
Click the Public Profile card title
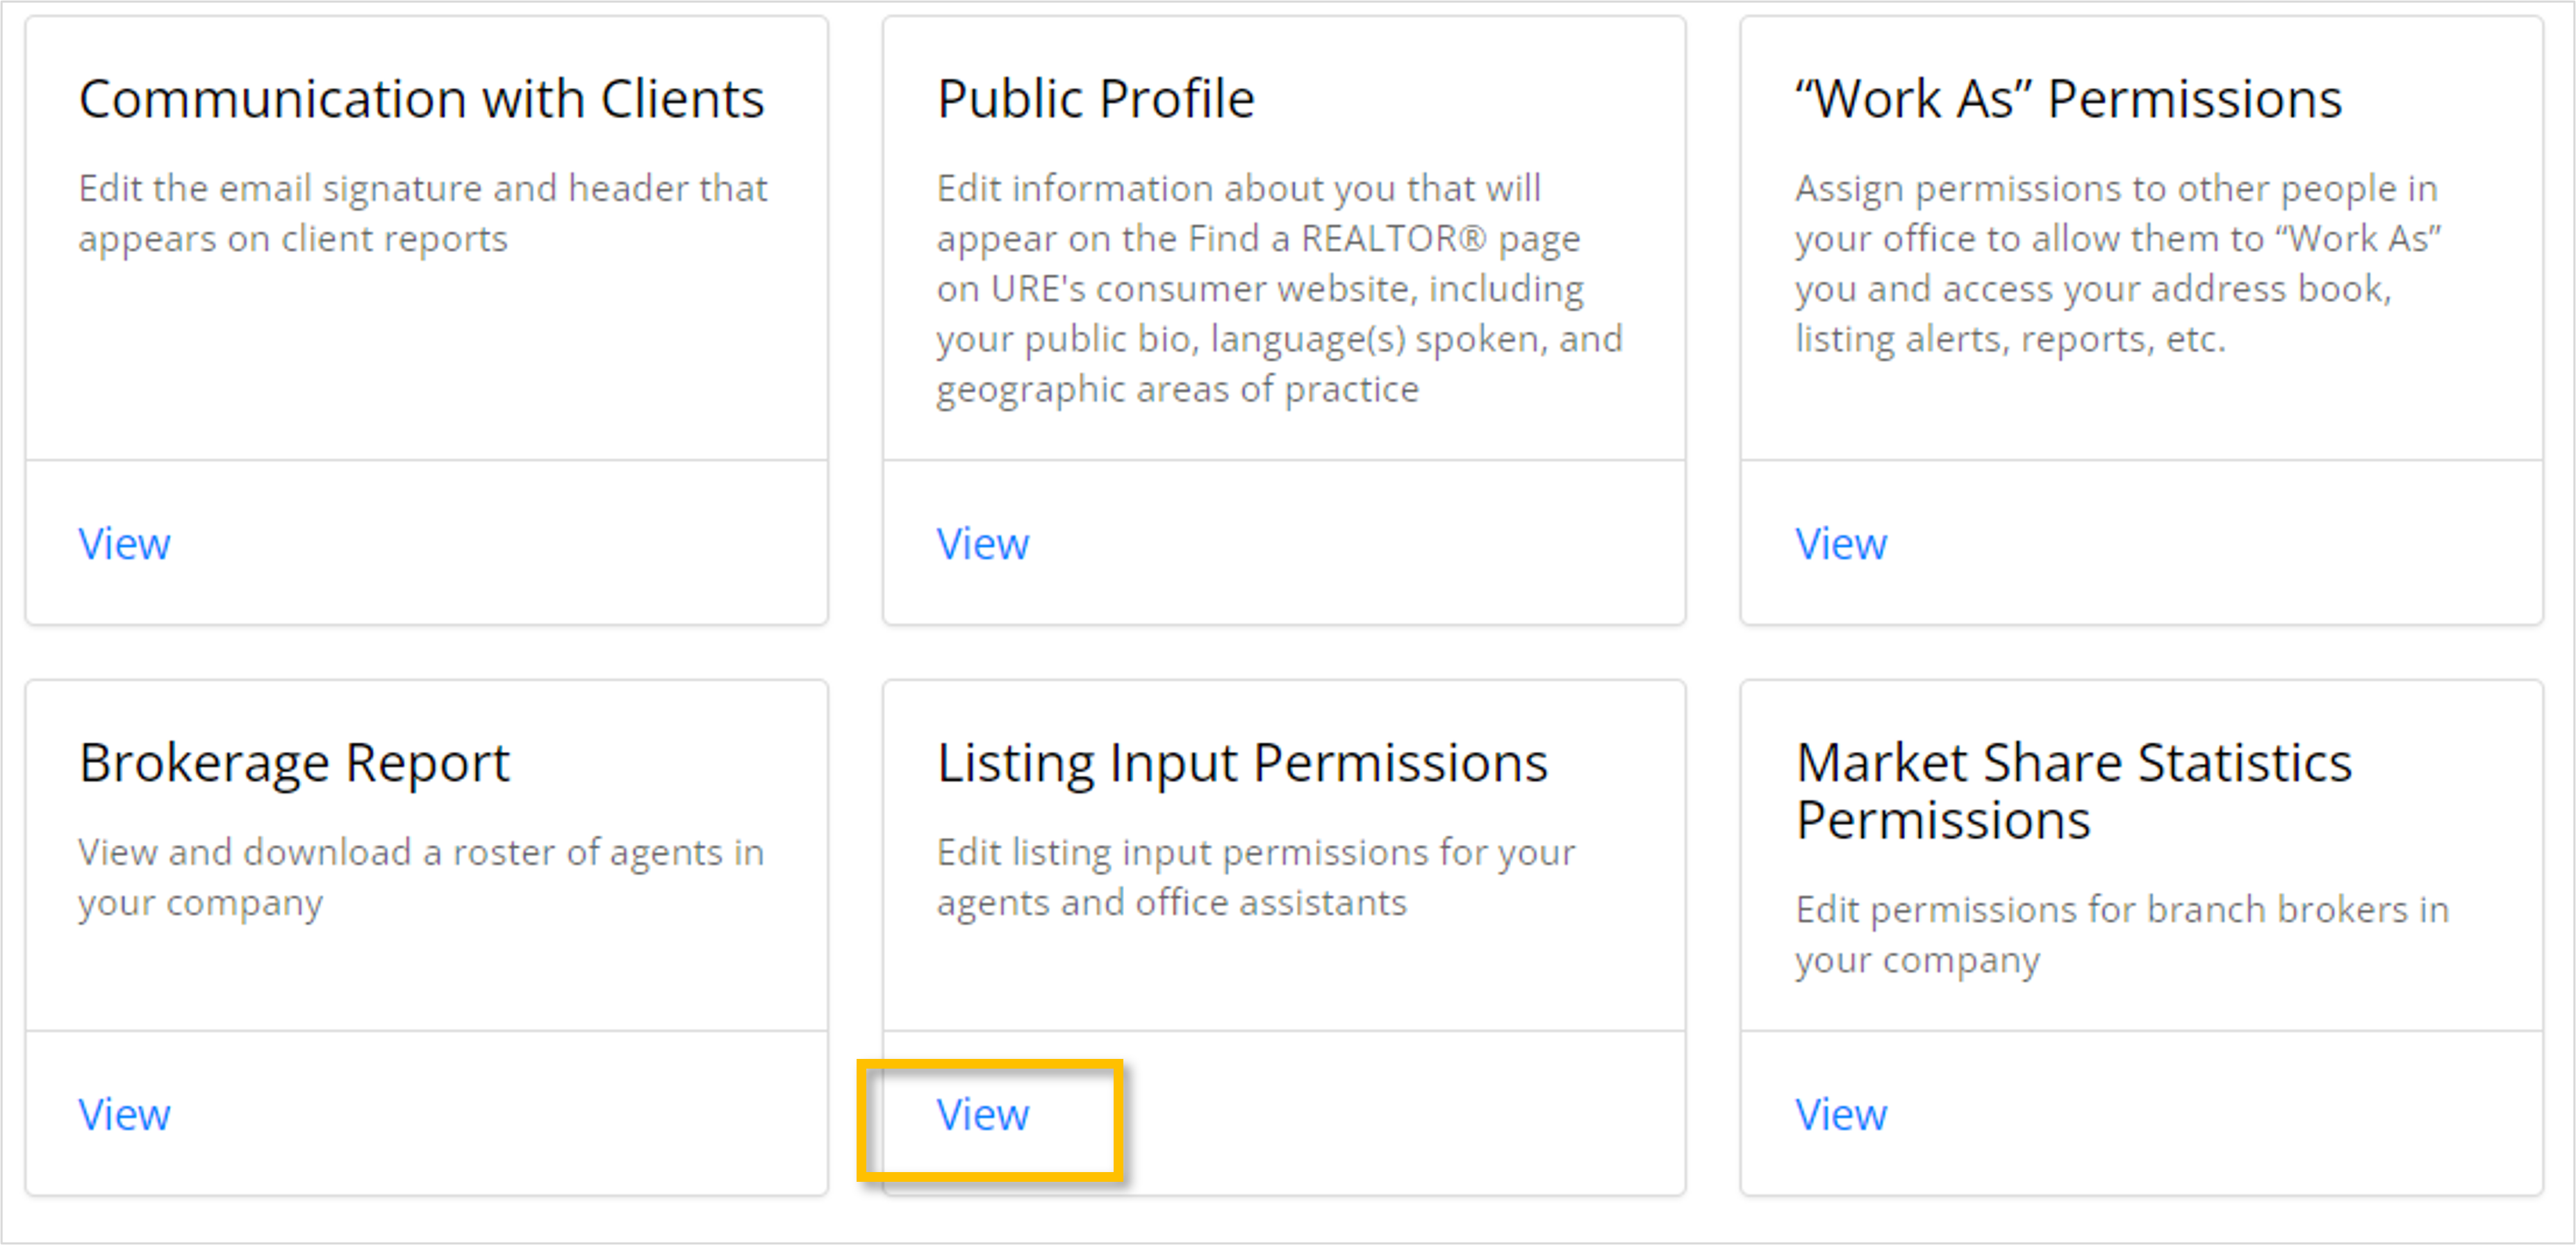point(1095,99)
